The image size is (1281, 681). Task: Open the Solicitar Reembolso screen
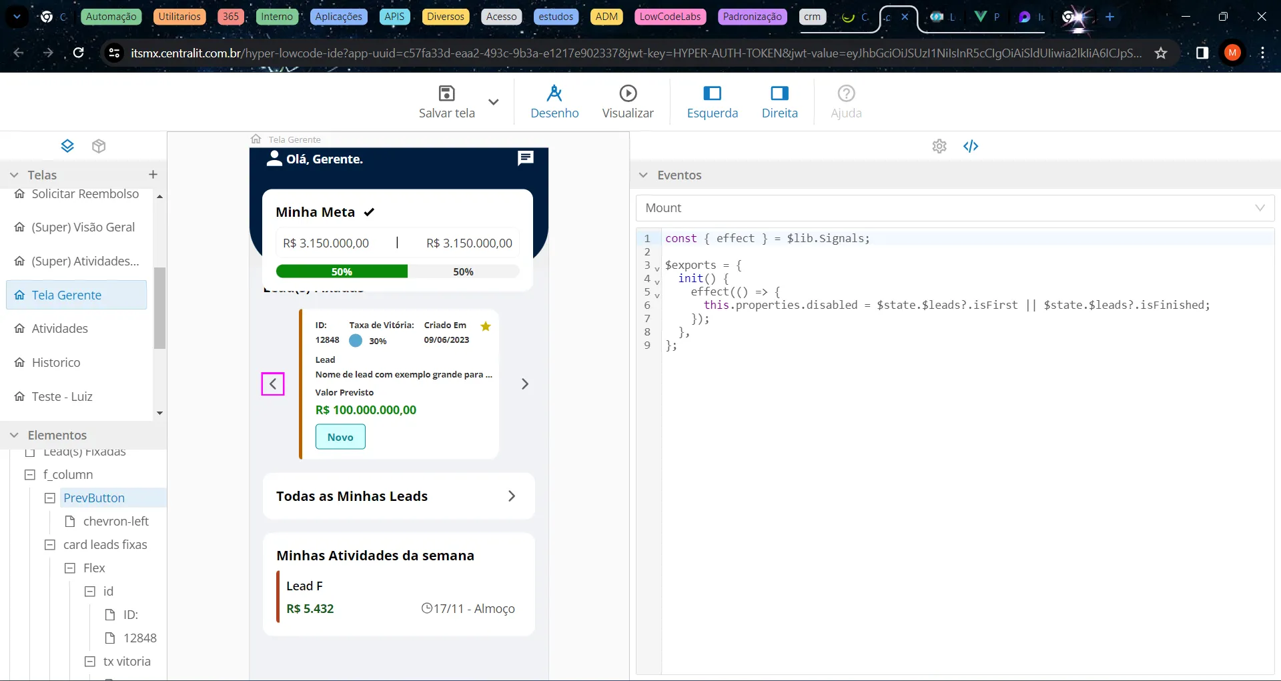[77, 194]
